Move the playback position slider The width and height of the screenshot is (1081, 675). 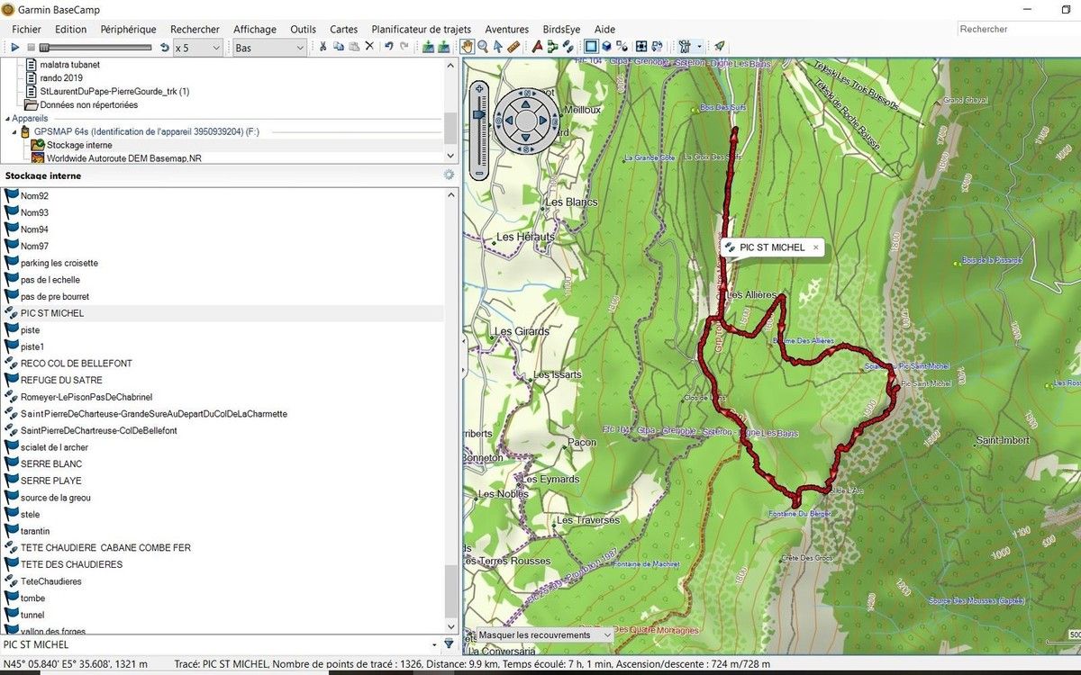coord(45,47)
